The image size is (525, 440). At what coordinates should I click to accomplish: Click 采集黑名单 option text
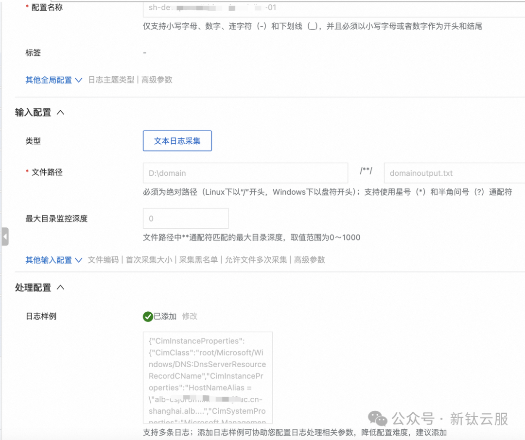198,260
